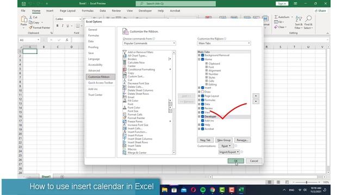The width and height of the screenshot is (348, 195).
Task: Check the Draw tab checkbox
Action: click(x=203, y=92)
